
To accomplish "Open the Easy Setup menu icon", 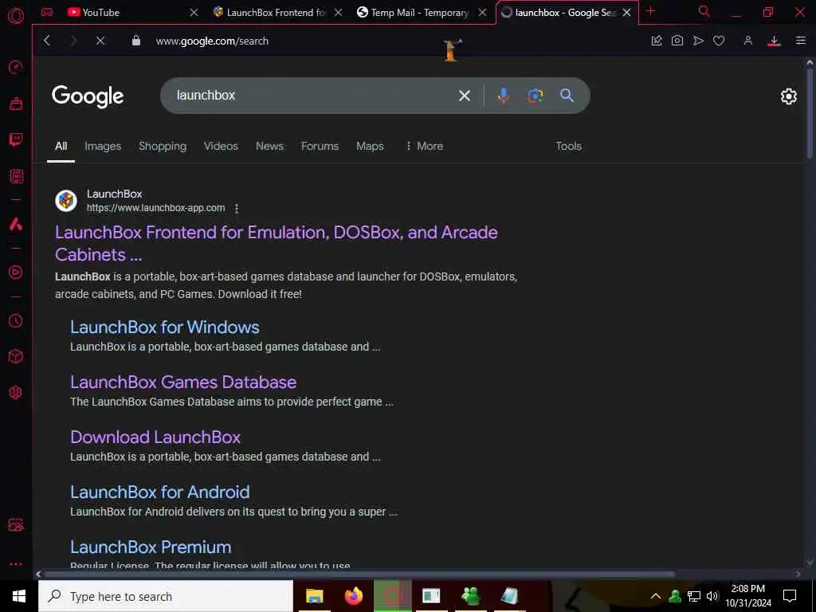I will point(800,41).
